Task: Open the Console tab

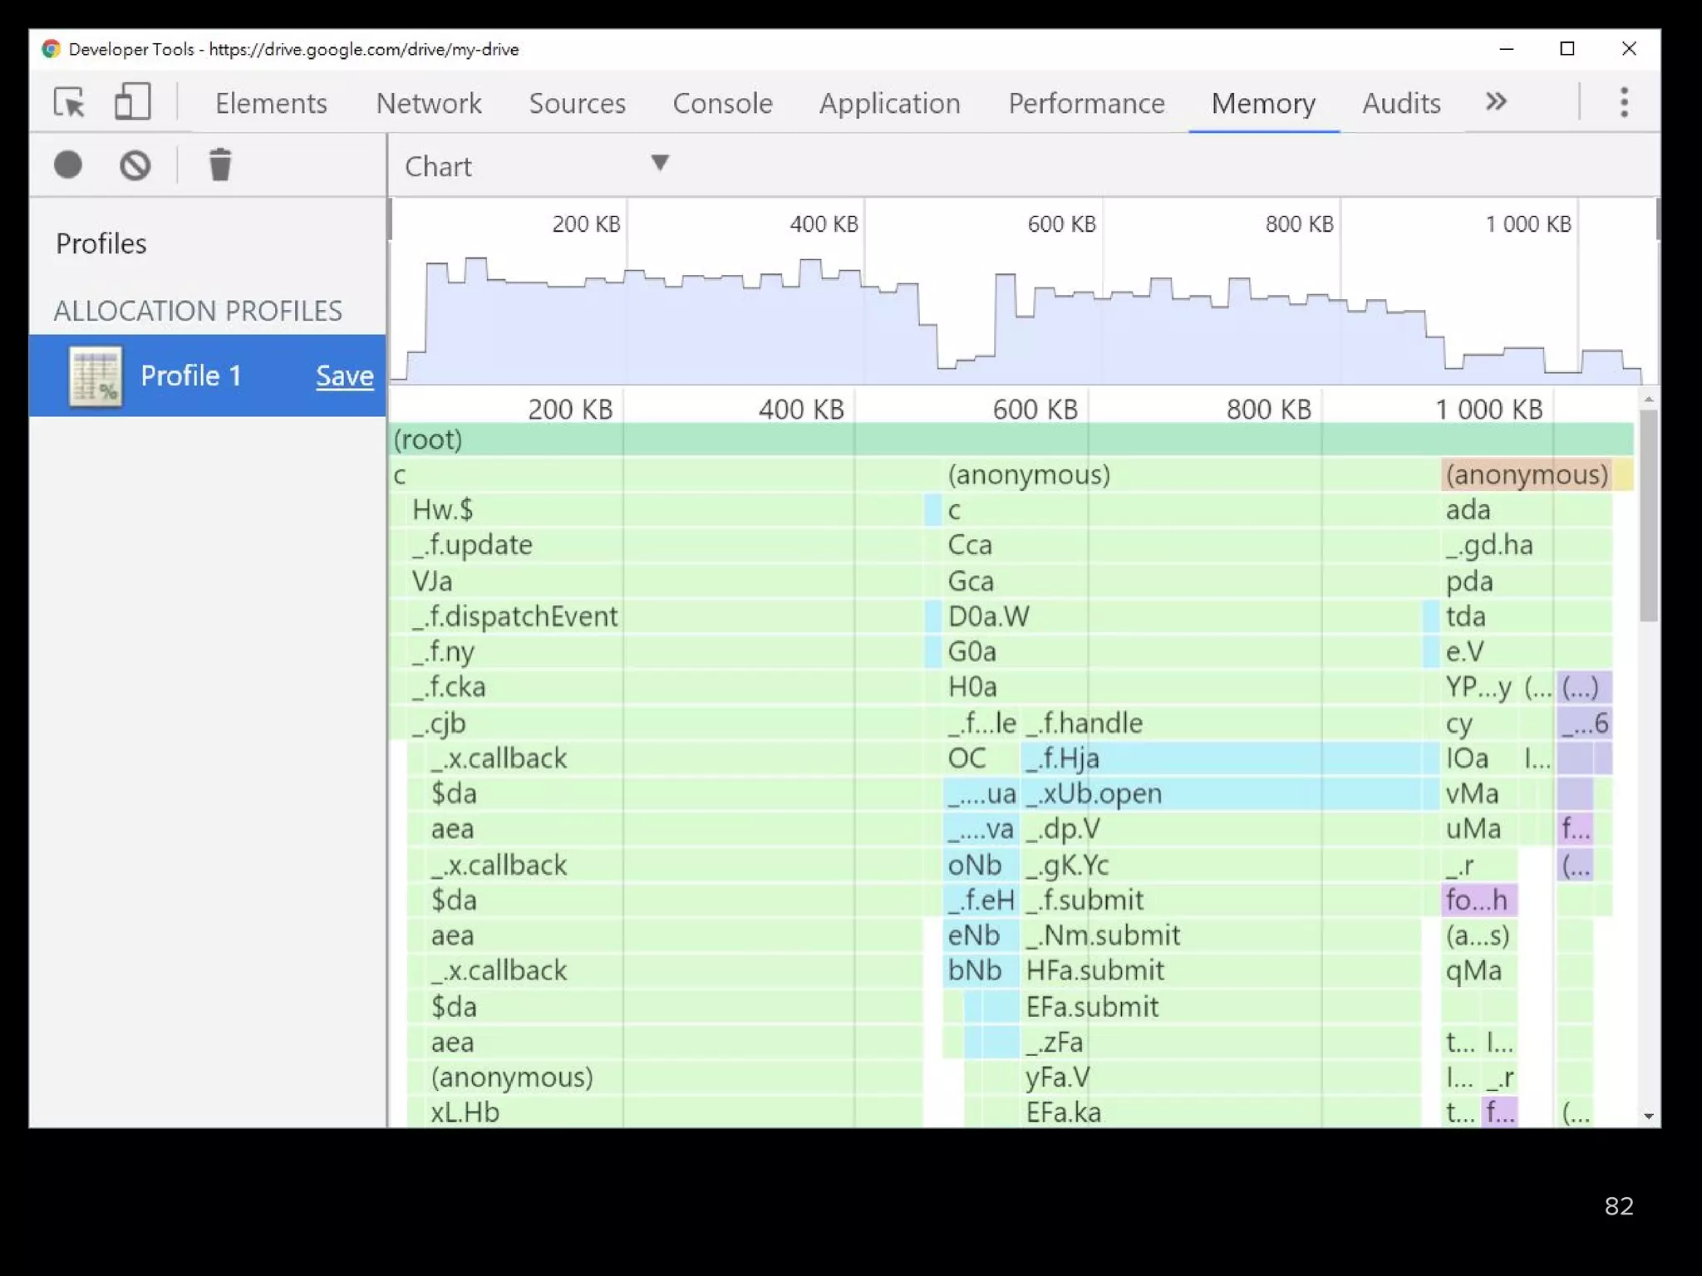Action: (x=722, y=103)
